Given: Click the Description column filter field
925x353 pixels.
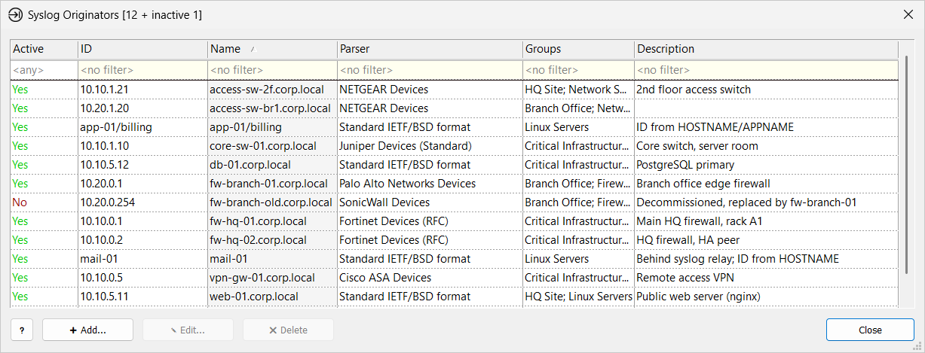Looking at the screenshot, I should click(766, 70).
